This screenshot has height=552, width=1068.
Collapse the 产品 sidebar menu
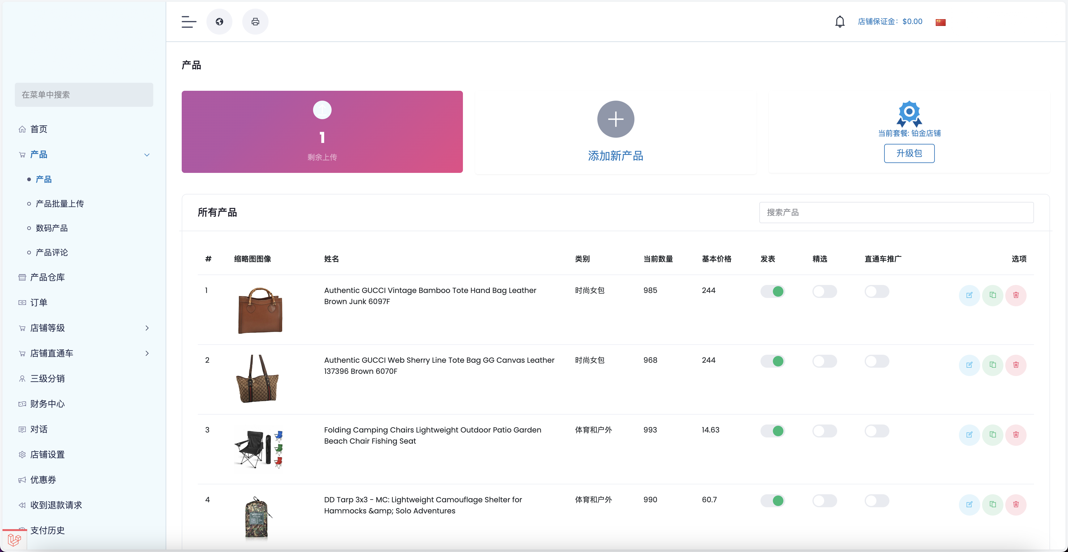coord(147,155)
